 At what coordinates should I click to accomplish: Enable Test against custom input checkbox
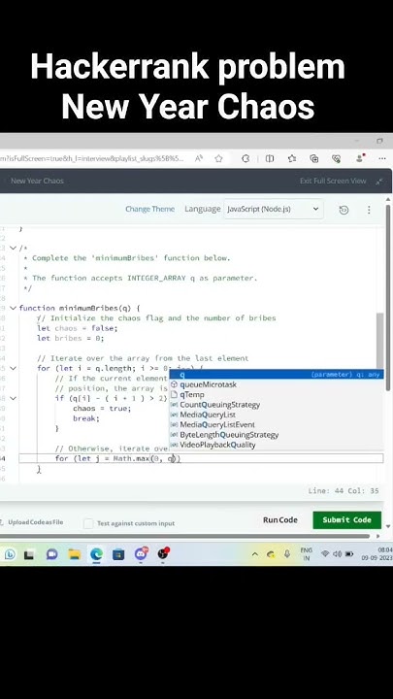pos(88,523)
